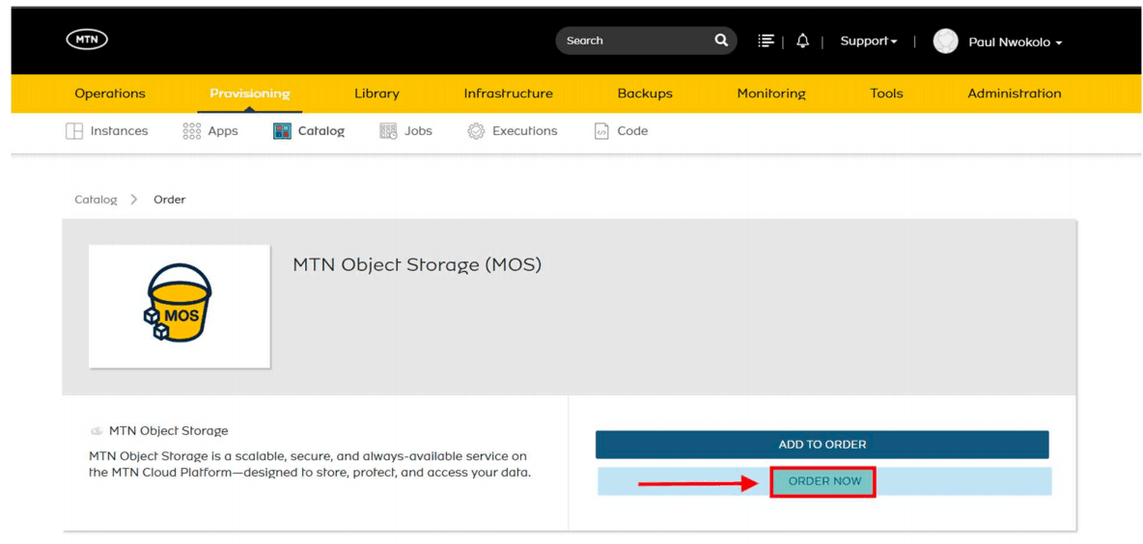Open the activity list icon
Screen dimensions: 1143x544
766,41
